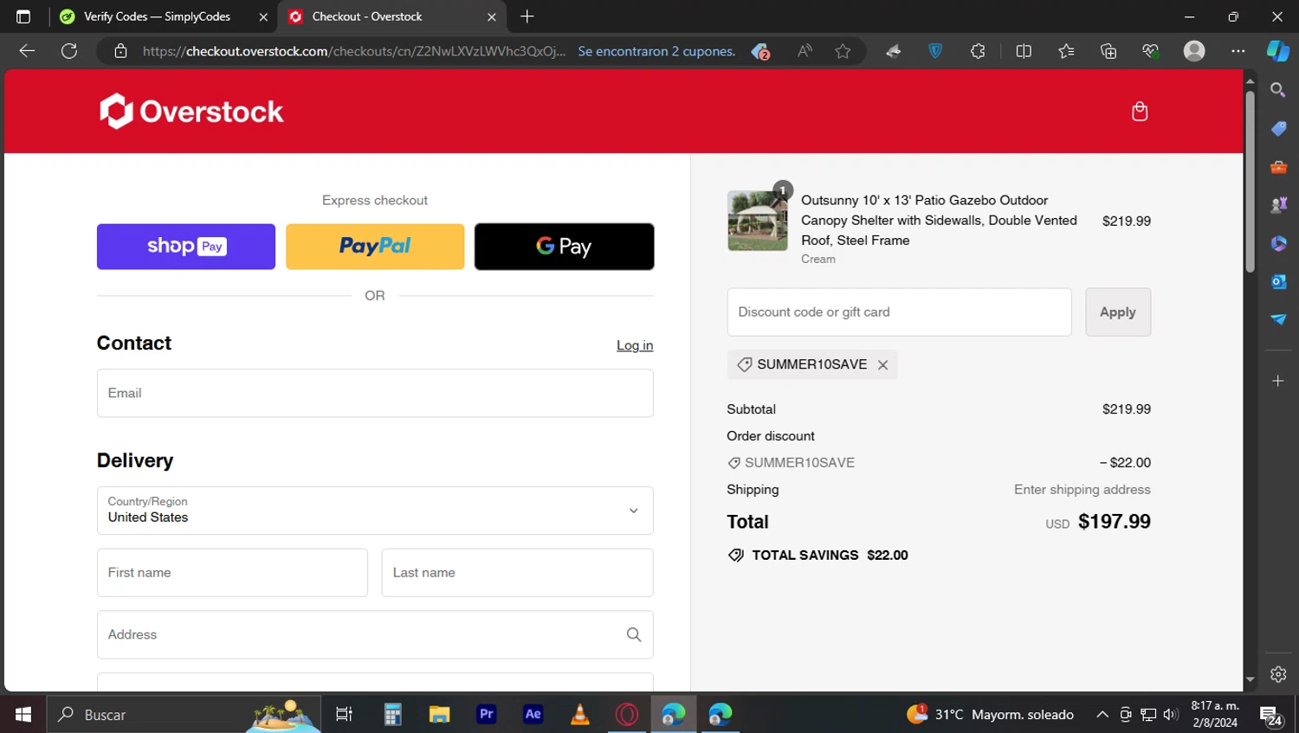Click the gazebo product thumbnail
The height and width of the screenshot is (733, 1299).
758,221
